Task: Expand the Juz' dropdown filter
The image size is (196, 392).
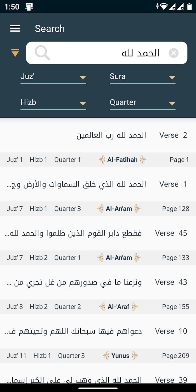Action: click(53, 77)
